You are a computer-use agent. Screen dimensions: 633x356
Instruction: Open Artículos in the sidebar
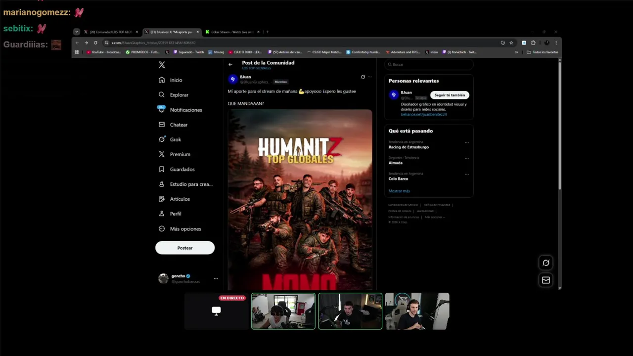174,199
